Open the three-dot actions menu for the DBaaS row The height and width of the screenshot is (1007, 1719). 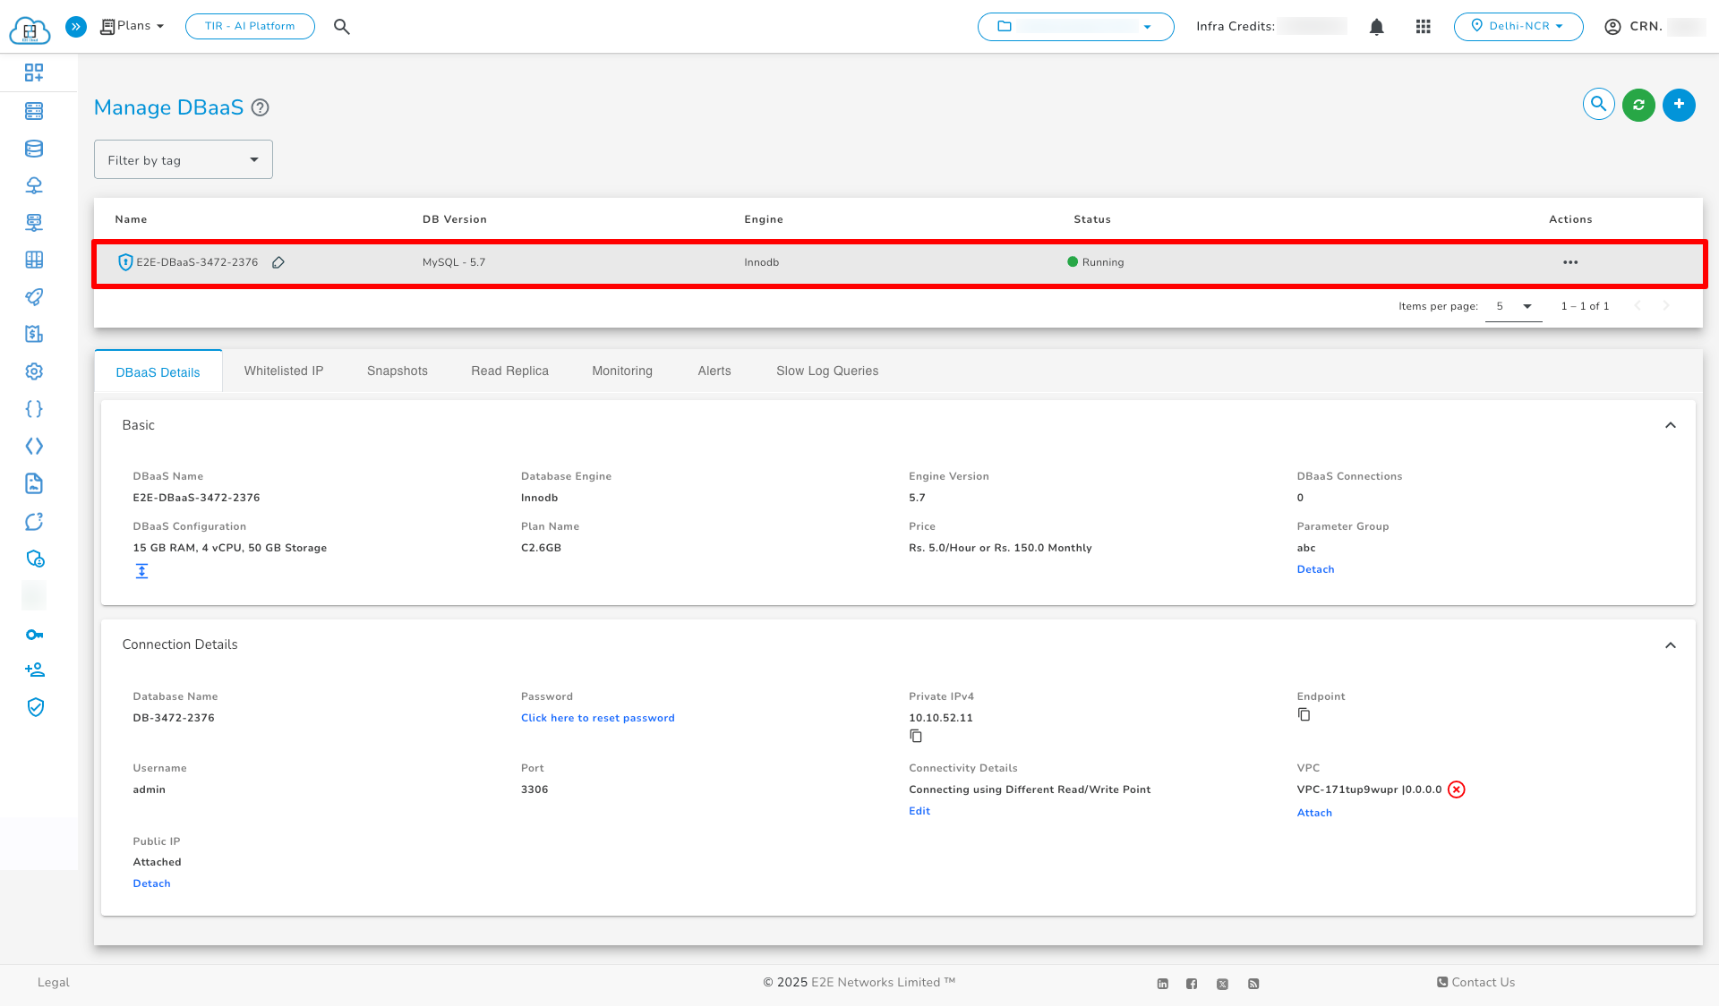1570,262
